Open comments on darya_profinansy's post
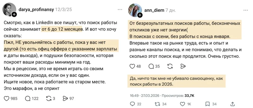The height and width of the screenshot is (108, 253). (28, 98)
